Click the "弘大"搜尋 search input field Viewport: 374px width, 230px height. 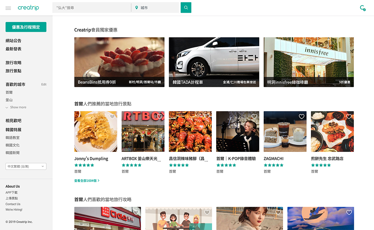(x=91, y=8)
